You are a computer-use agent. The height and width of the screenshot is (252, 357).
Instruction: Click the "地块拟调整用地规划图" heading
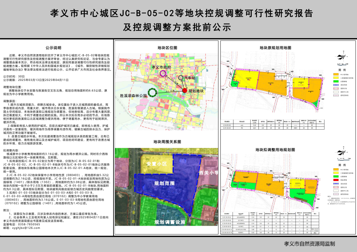pos(275,150)
